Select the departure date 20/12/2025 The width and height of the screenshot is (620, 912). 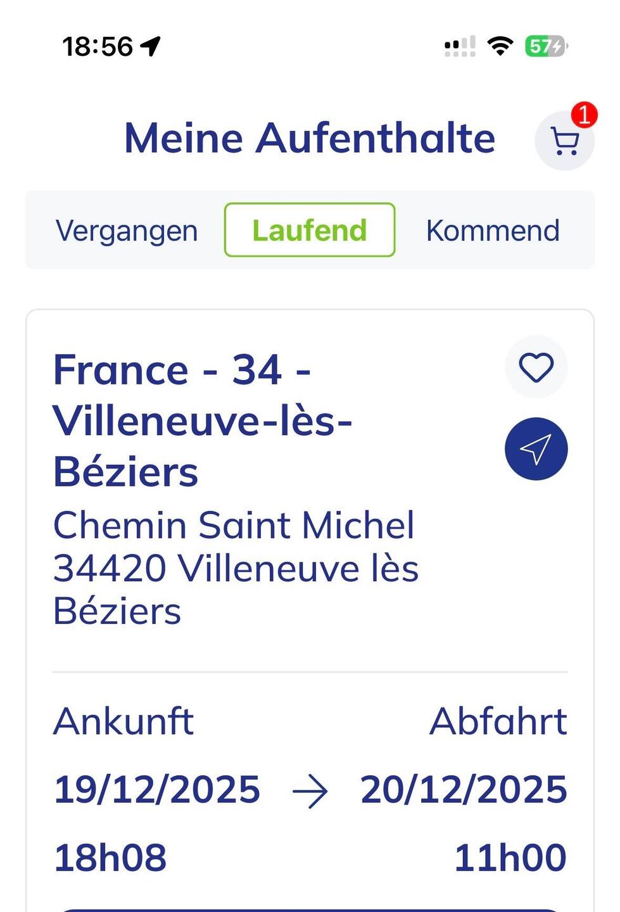point(464,790)
